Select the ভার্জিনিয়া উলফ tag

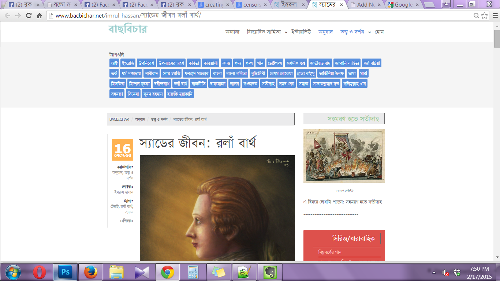pyautogui.click(x=331, y=73)
